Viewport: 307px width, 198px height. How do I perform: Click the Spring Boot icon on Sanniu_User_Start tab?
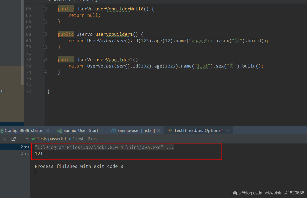[59, 130]
